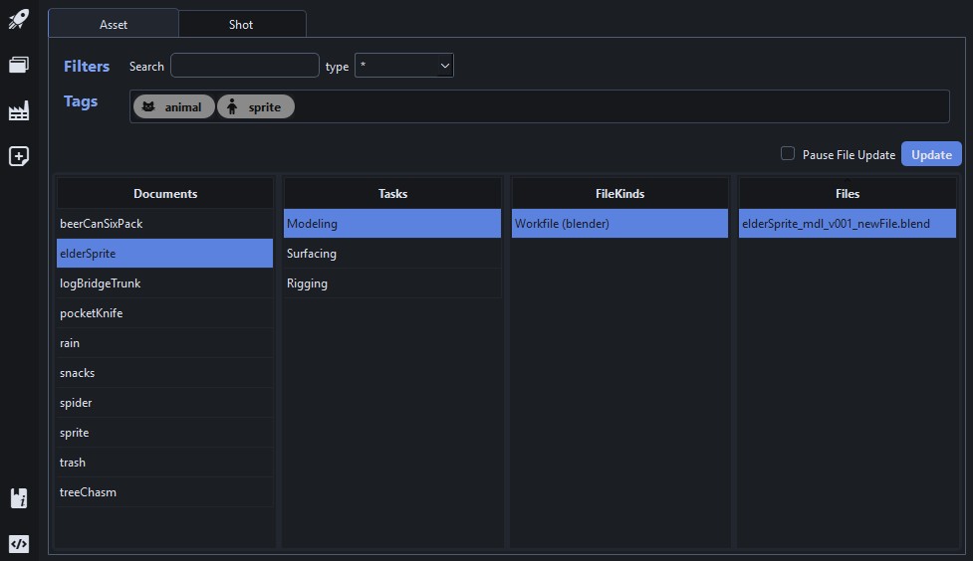This screenshot has width=973, height=561.
Task: Select rain in Documents list
Action: [x=165, y=343]
